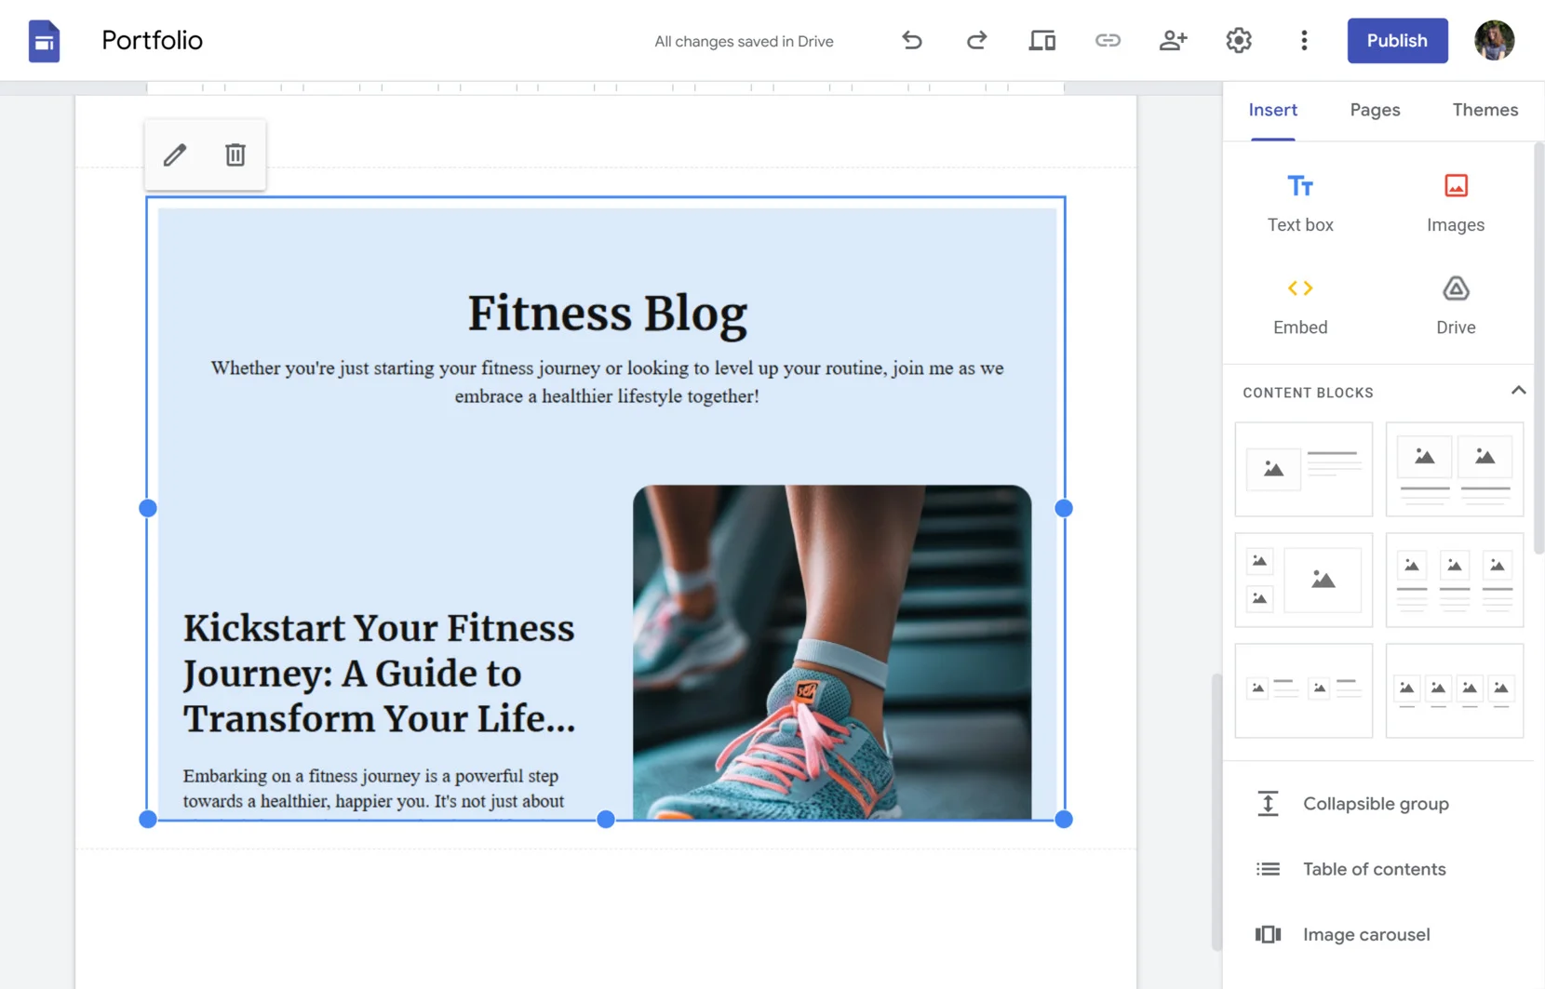Undo the last change

pos(911,40)
